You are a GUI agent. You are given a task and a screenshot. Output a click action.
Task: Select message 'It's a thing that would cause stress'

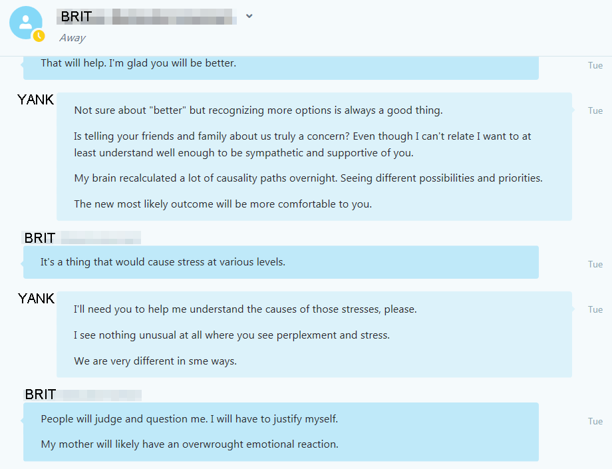pos(163,262)
